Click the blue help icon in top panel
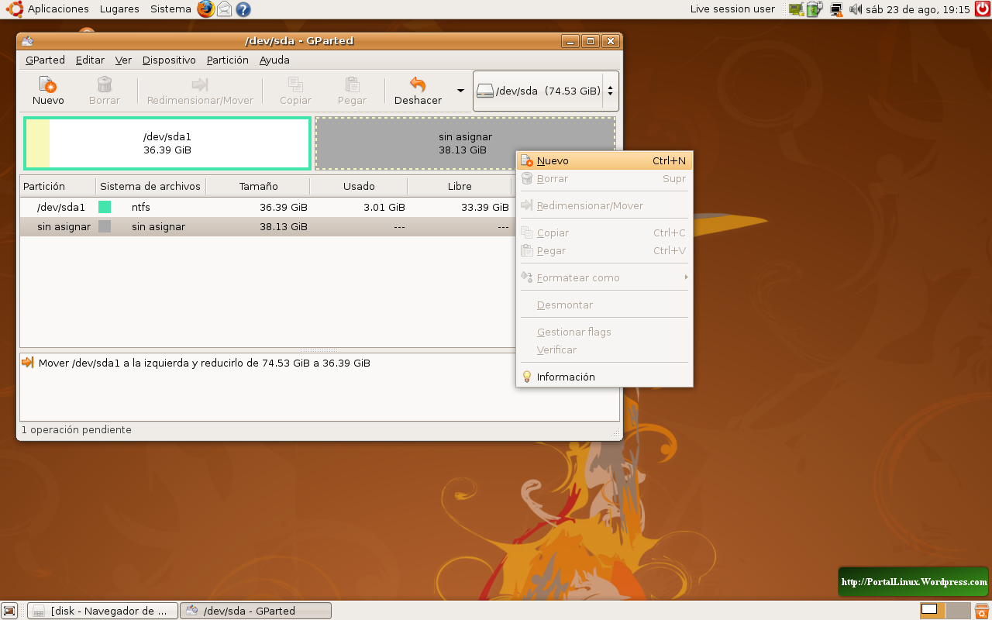Viewport: 992px width, 620px height. [243, 9]
